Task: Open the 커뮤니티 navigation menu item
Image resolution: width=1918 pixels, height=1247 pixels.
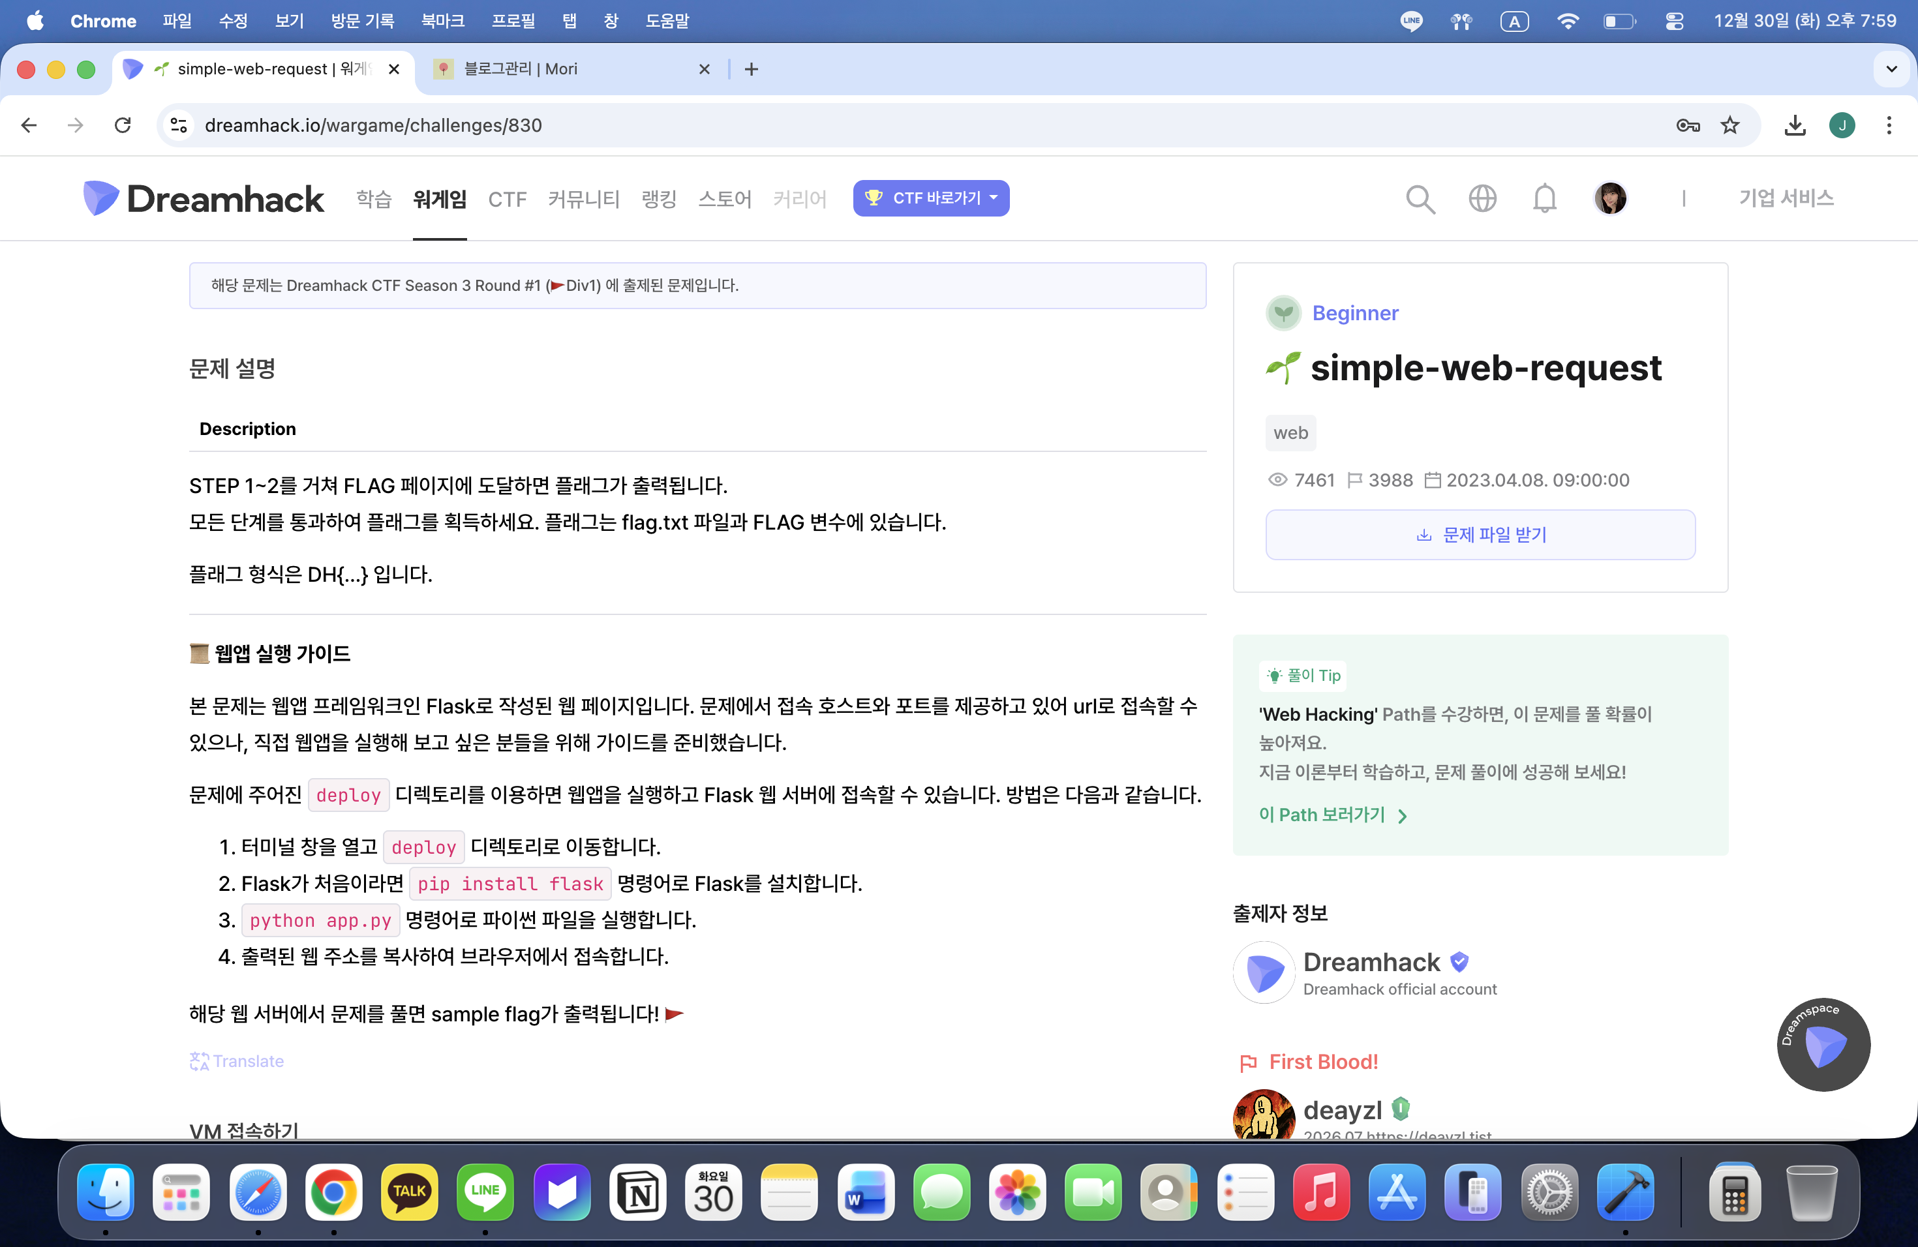Action: click(583, 198)
